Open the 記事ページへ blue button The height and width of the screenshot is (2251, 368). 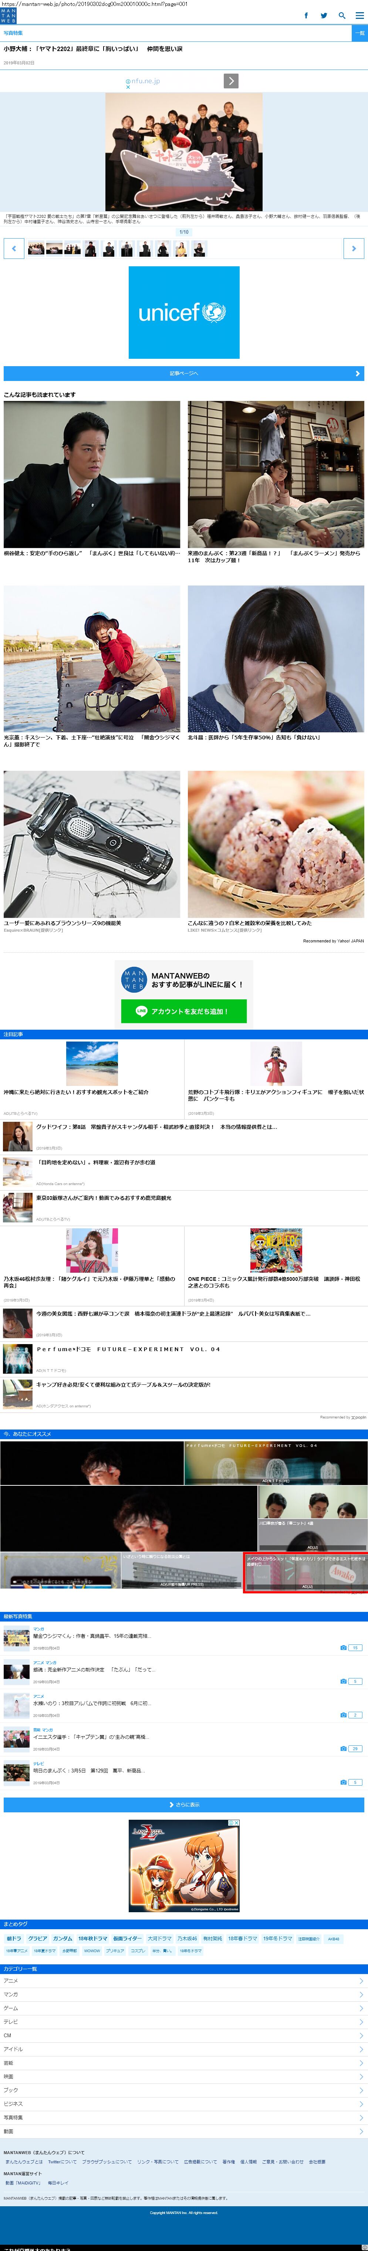click(x=183, y=373)
